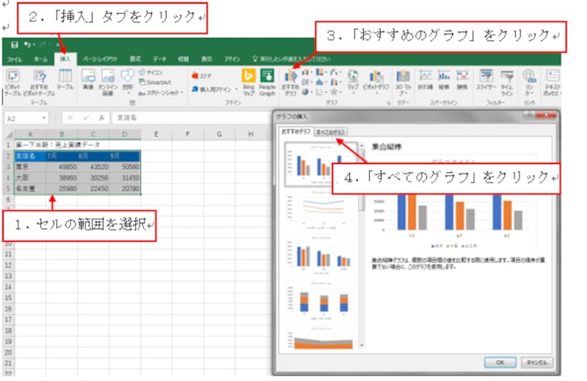Click the おすすめグラフ icon
The width and height of the screenshot is (587, 381).
click(291, 83)
